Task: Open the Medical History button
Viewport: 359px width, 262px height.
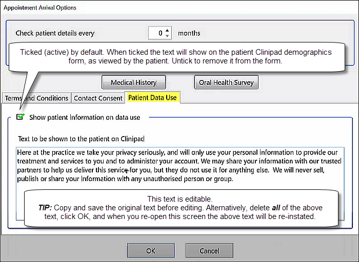Action: tap(134, 82)
